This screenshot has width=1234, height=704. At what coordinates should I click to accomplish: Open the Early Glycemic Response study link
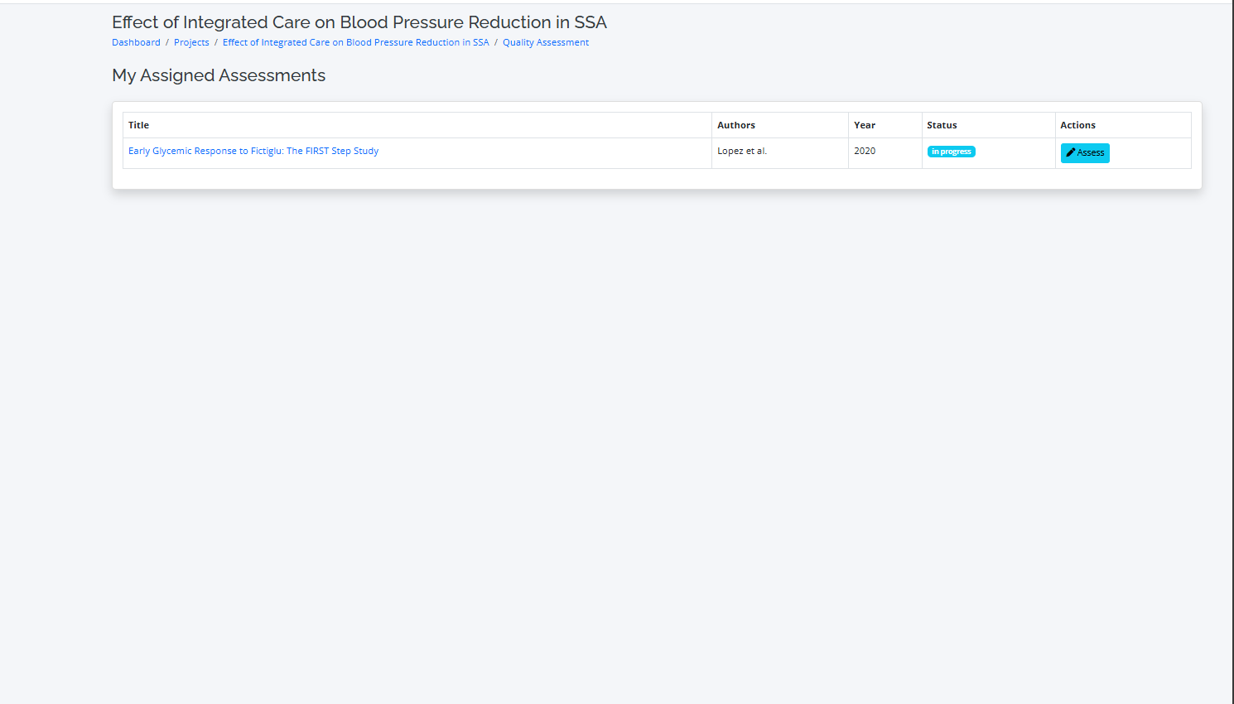click(253, 151)
